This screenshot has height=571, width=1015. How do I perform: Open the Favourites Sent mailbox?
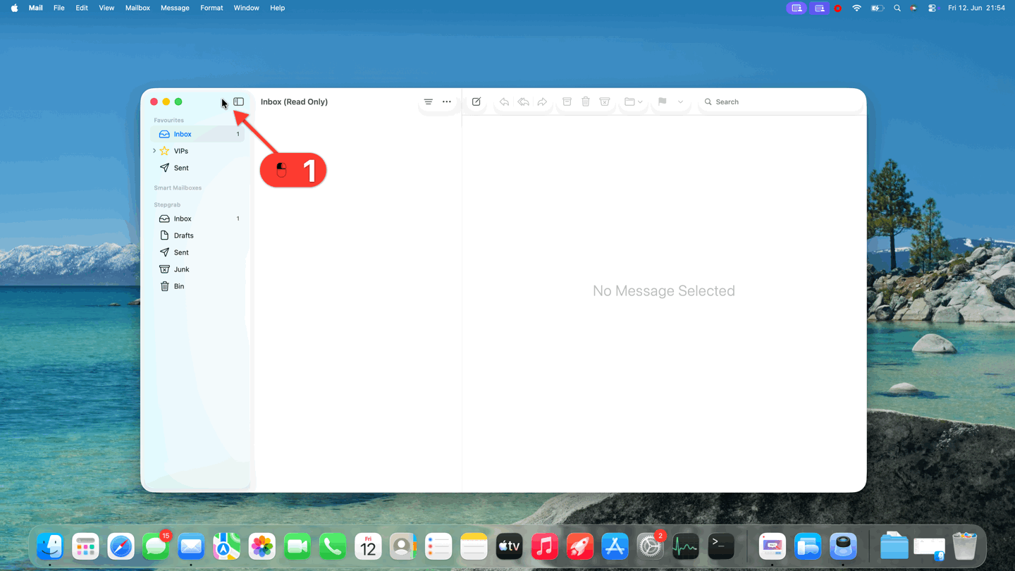coord(197,168)
